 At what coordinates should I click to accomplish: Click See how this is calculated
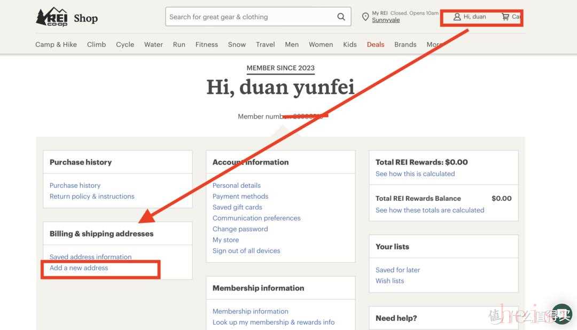(x=415, y=174)
